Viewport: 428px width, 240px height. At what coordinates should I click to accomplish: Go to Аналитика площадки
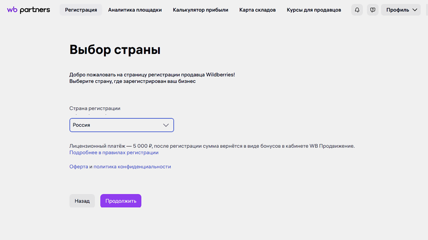pyautogui.click(x=135, y=10)
